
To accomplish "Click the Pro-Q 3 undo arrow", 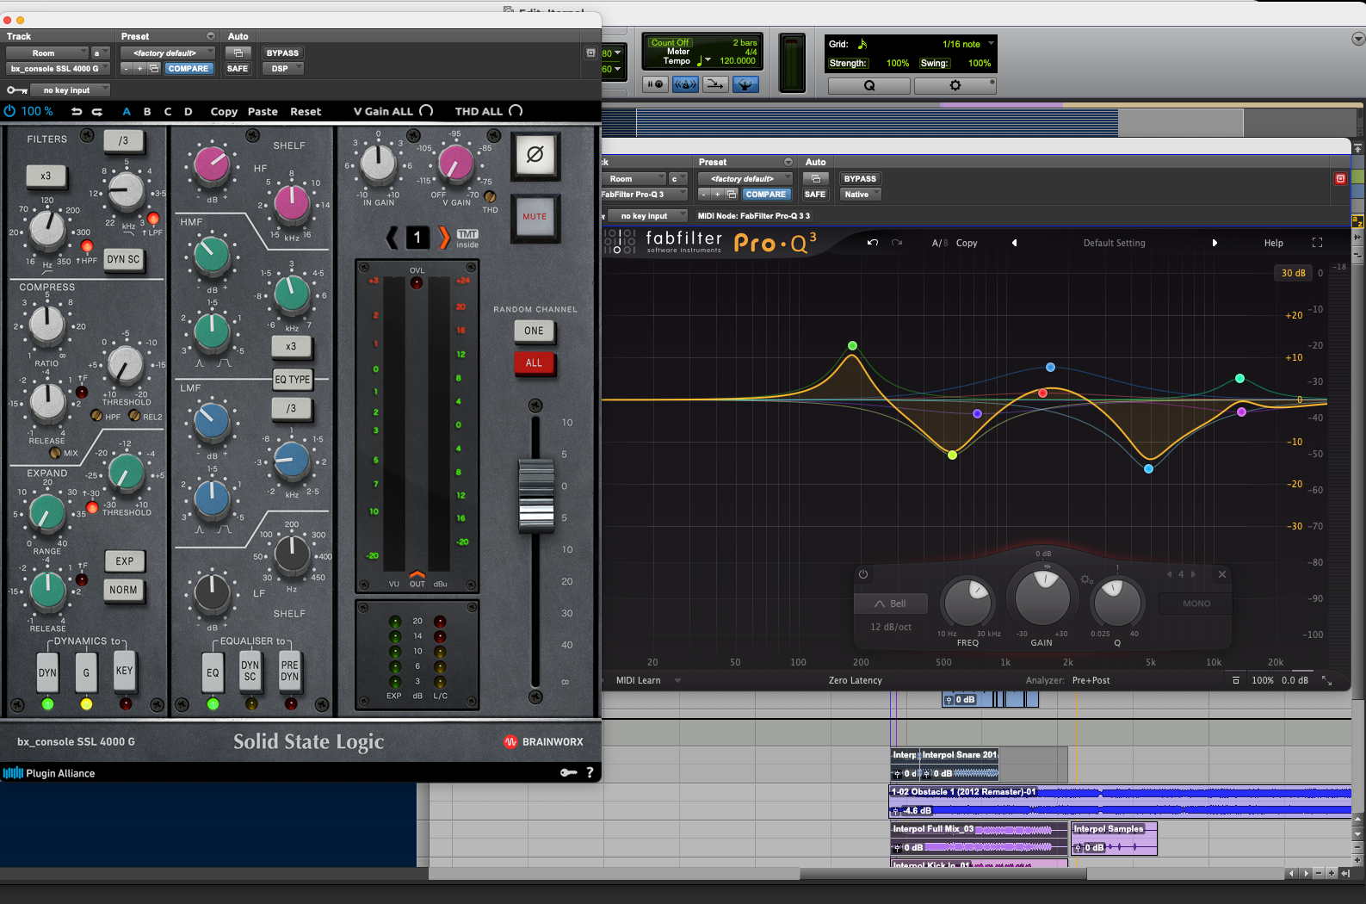I will coord(873,243).
